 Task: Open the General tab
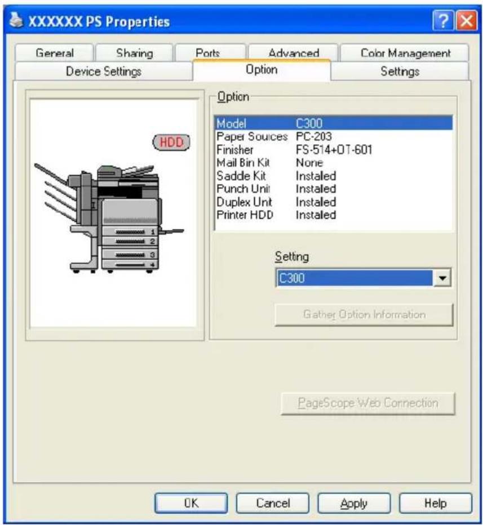pyautogui.click(x=54, y=53)
